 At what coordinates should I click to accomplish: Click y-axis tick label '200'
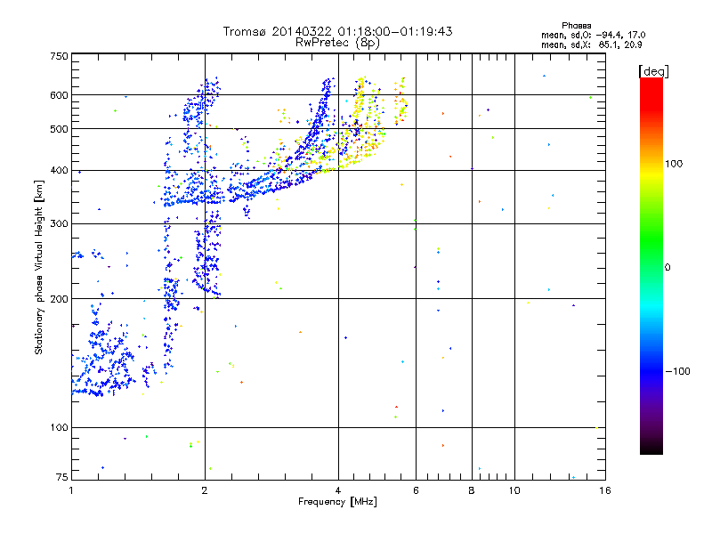pos(59,299)
